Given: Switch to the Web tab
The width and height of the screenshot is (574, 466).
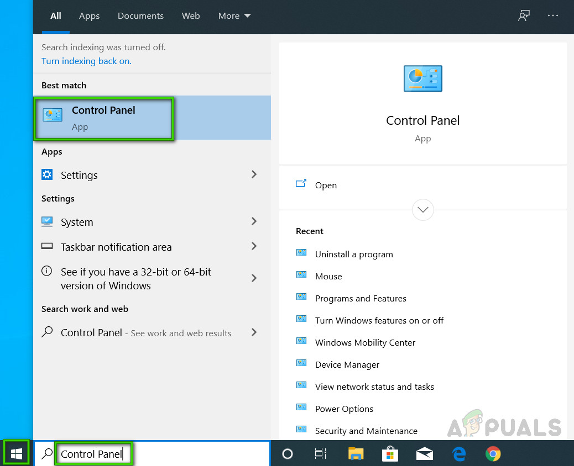Looking at the screenshot, I should click(x=191, y=15).
